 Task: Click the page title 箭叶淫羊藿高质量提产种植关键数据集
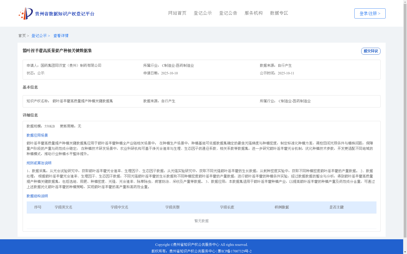(57, 51)
